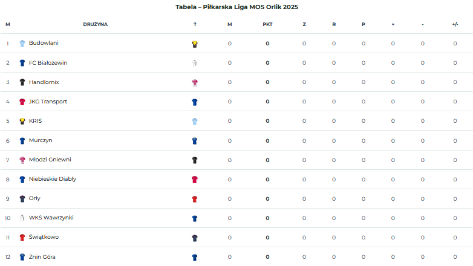The width and height of the screenshot is (473, 266).
Task: Open the WKS Wawrzynki team page
Action: click(51, 218)
